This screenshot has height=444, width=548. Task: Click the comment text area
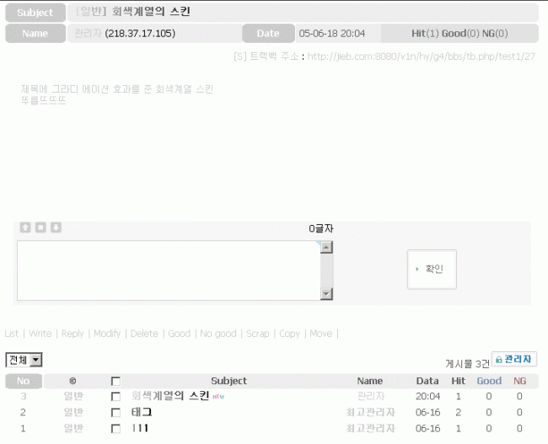click(169, 270)
